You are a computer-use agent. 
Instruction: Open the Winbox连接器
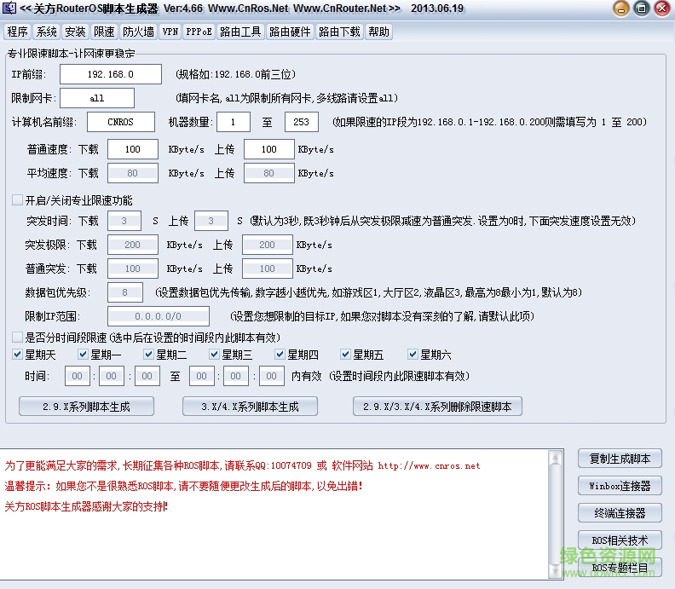pyautogui.click(x=620, y=486)
